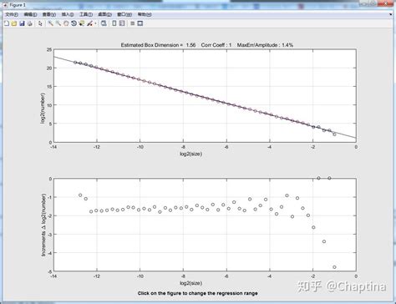Click inside the log2(number) regression plot
Viewport: 396px width, 304px height.
205,96
